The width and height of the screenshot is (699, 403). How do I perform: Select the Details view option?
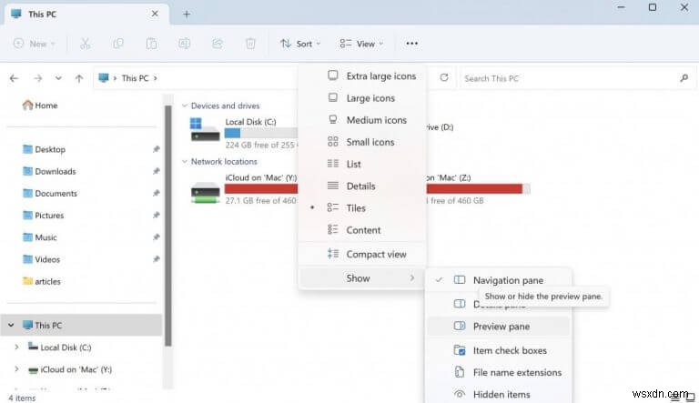[x=362, y=186]
